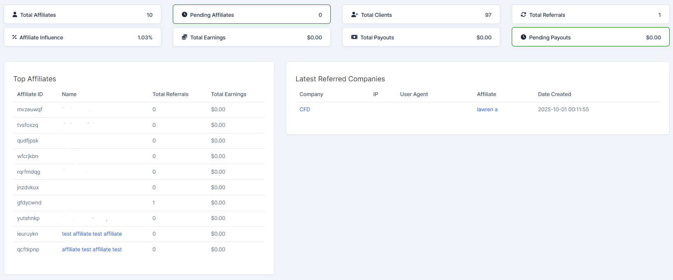Viewport: 673px width, 280px height.
Task: Click the Total Earnings coins icon
Action: pyautogui.click(x=184, y=37)
